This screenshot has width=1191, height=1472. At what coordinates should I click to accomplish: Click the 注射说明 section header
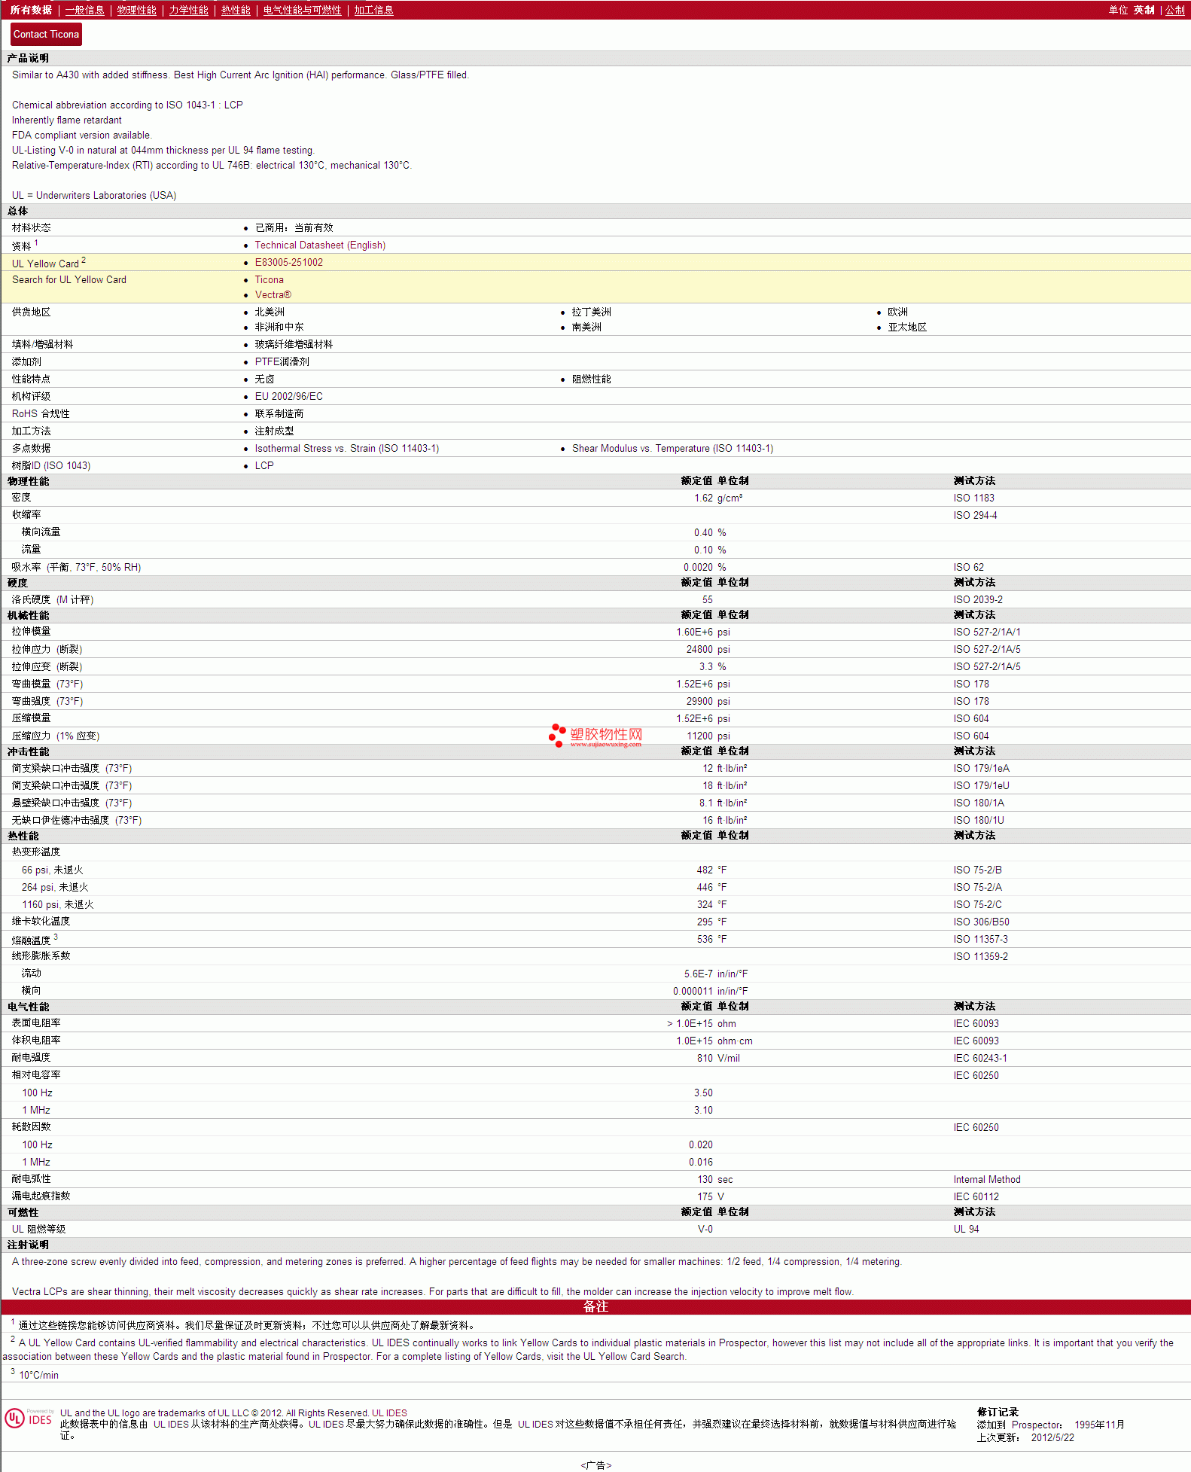click(x=595, y=1245)
